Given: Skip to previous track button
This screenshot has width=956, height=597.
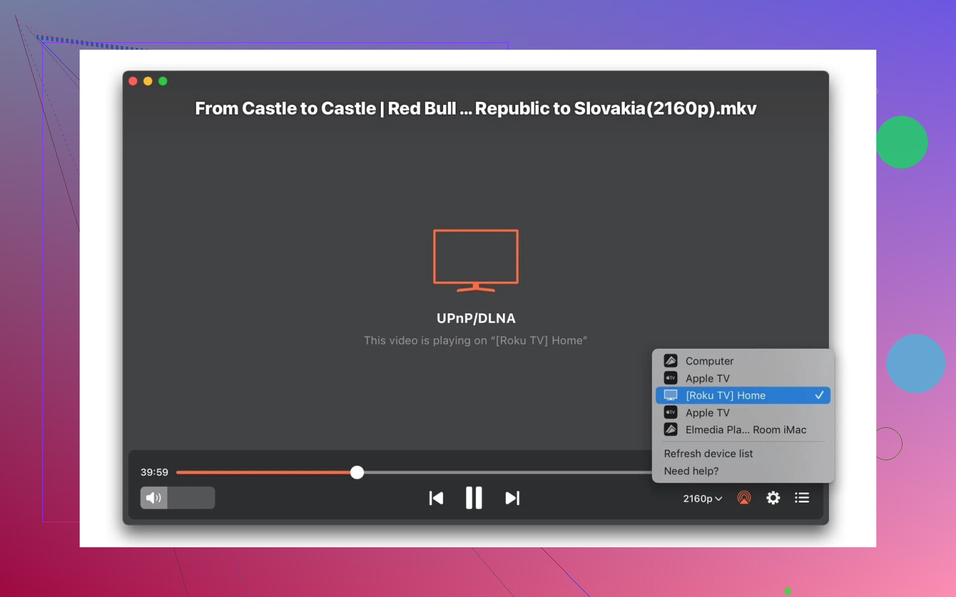Looking at the screenshot, I should pos(436,498).
